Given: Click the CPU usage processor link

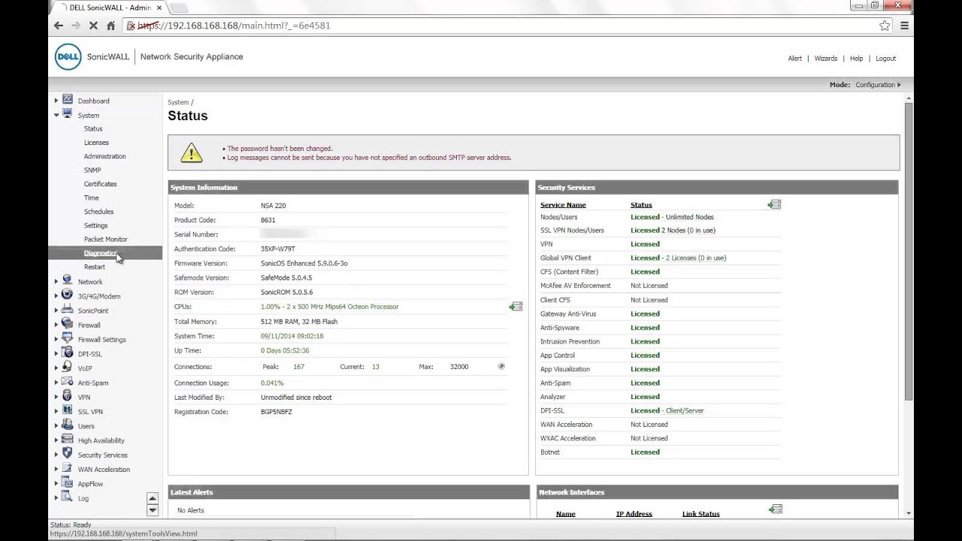Looking at the screenshot, I should (329, 307).
